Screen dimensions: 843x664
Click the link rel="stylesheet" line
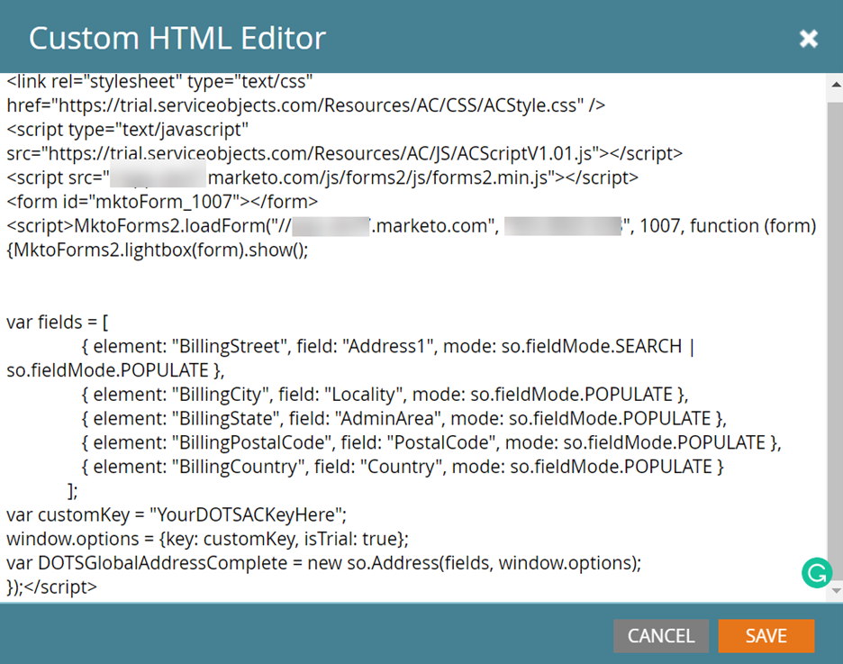point(159,81)
